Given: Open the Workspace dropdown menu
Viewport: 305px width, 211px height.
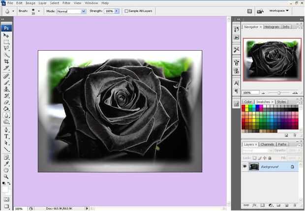Looking at the screenshot, I should [279, 11].
